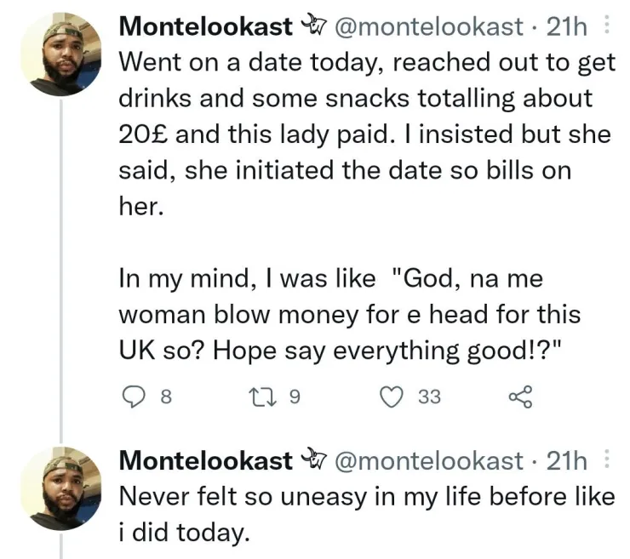The image size is (630, 559).
Task: Open more options on the first tweet
Action: click(x=606, y=26)
